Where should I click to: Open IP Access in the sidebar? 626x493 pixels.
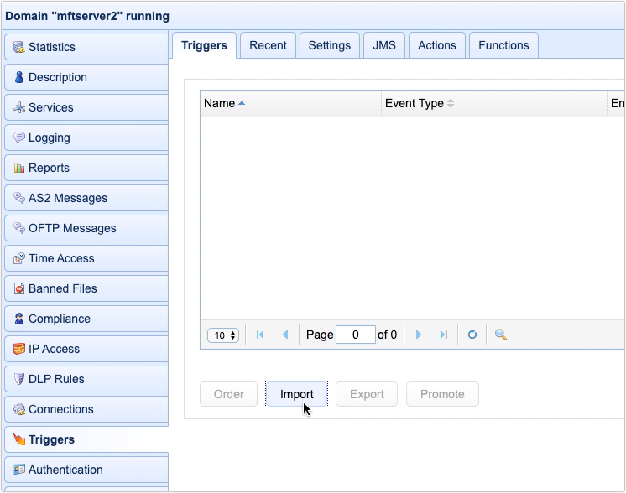[x=86, y=349]
